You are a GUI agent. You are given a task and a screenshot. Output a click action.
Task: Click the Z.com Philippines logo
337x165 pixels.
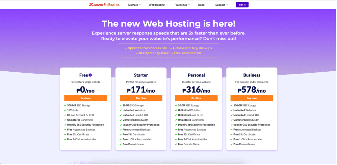coord(104,5)
